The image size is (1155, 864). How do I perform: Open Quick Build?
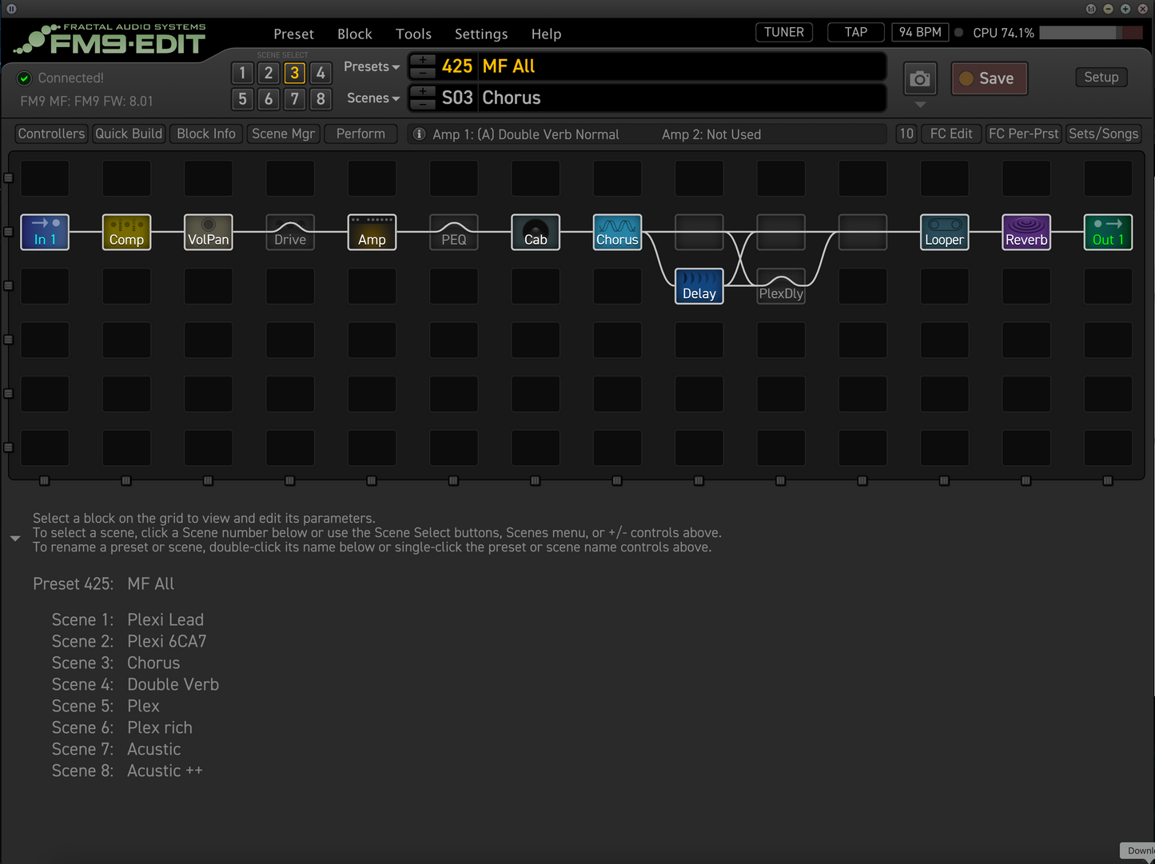pyautogui.click(x=129, y=133)
